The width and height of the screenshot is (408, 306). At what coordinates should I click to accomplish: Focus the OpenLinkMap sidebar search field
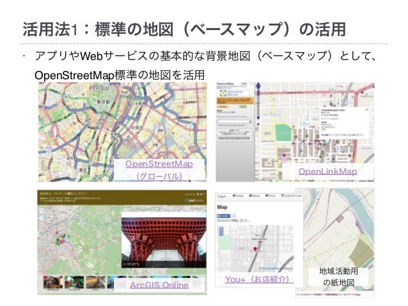(235, 121)
